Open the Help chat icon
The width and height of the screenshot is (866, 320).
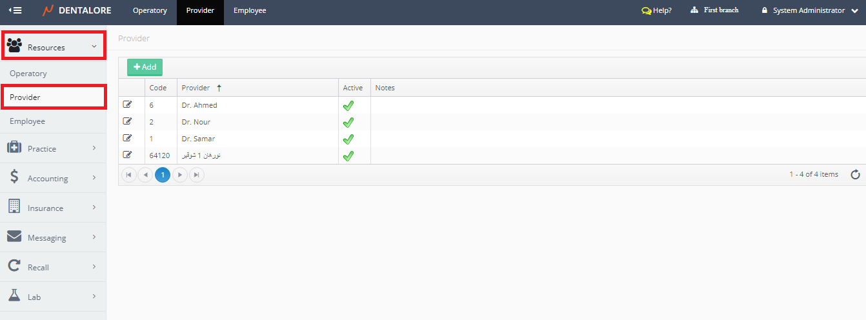tap(646, 11)
